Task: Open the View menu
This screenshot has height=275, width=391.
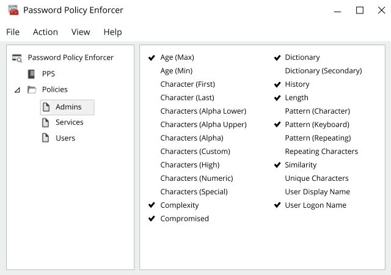Action: (x=81, y=32)
